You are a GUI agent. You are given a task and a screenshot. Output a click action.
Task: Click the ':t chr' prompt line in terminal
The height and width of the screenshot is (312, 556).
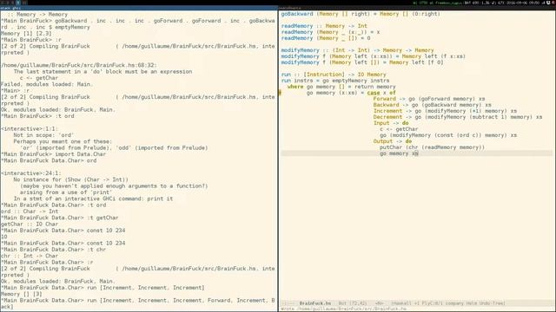click(53, 250)
